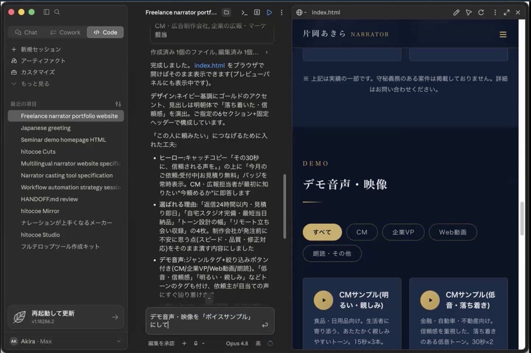
Task: Open search with the magnifier icon
Action: (x=57, y=12)
